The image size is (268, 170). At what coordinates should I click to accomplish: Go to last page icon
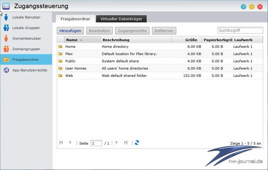pos(125,142)
